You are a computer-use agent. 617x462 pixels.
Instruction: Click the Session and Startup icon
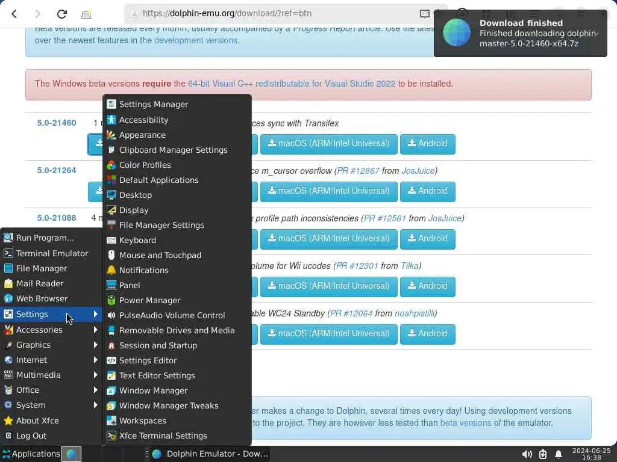point(111,345)
